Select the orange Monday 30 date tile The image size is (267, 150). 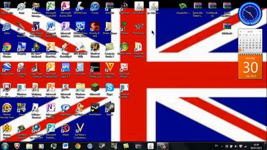pyautogui.click(x=250, y=67)
